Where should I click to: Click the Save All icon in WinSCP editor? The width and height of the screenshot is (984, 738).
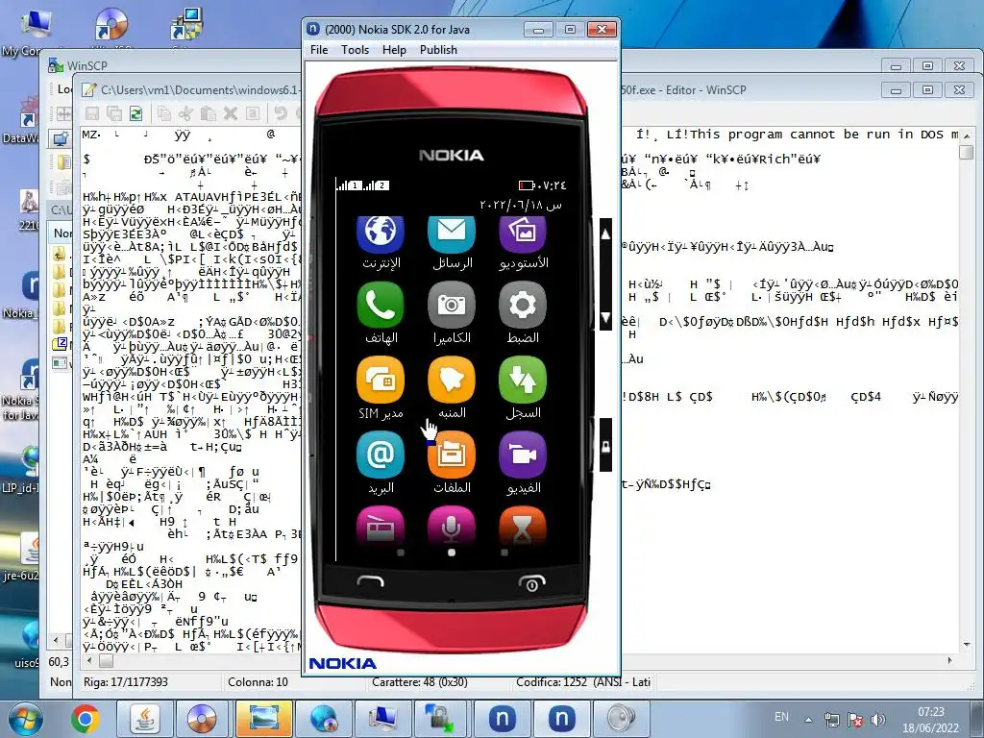114,113
